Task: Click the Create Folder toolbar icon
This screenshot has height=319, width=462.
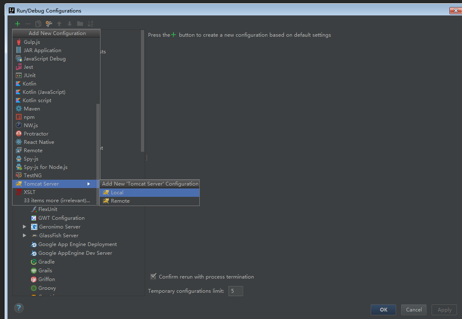Action: click(80, 24)
